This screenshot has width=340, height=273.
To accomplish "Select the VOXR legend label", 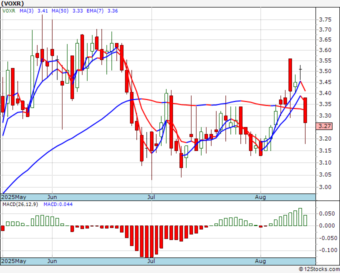I will click(x=9, y=11).
